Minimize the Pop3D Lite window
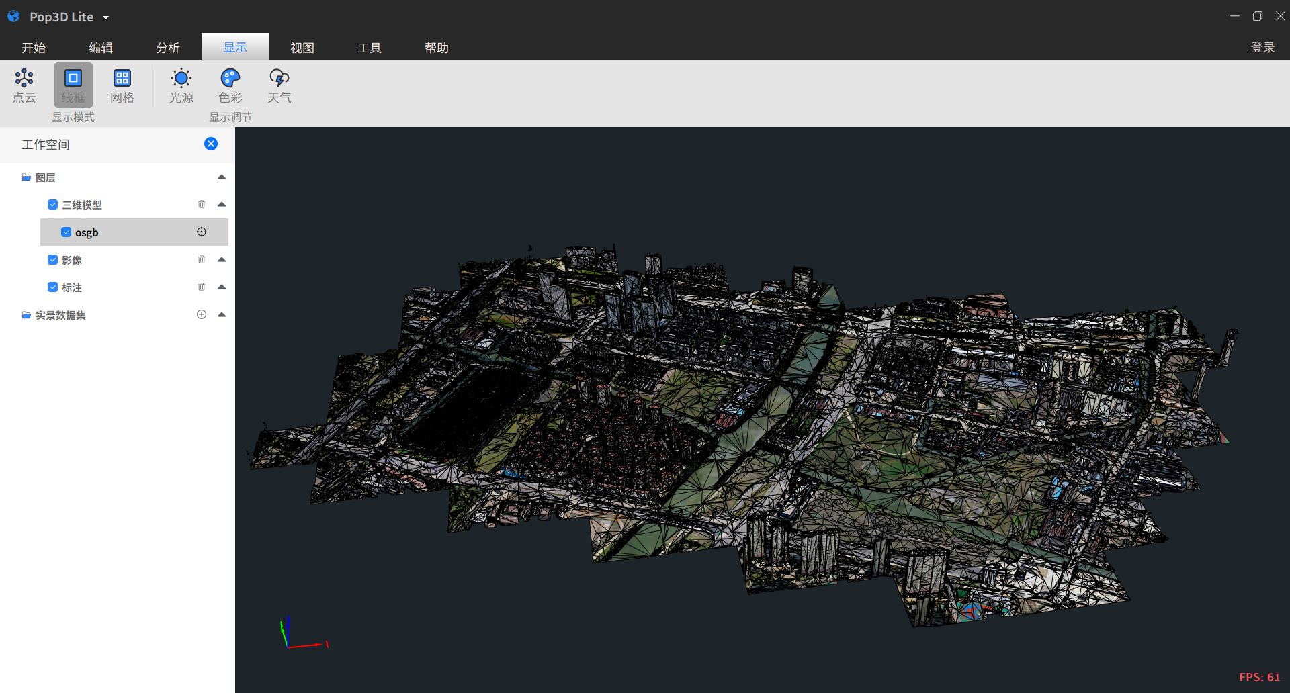The height and width of the screenshot is (693, 1290). click(x=1235, y=16)
